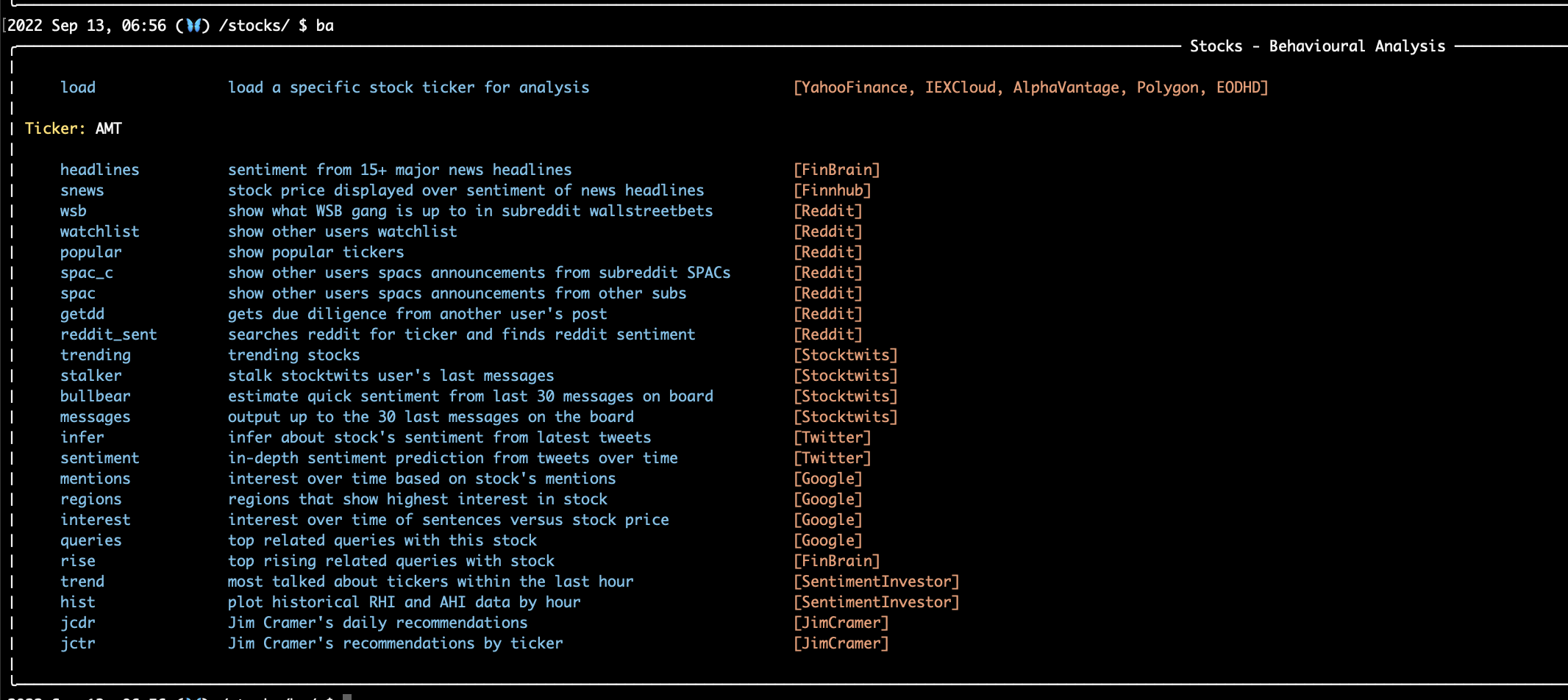Click [JimCramer] source in jctr row
Image resolution: width=1568 pixels, height=700 pixels.
coord(841,643)
